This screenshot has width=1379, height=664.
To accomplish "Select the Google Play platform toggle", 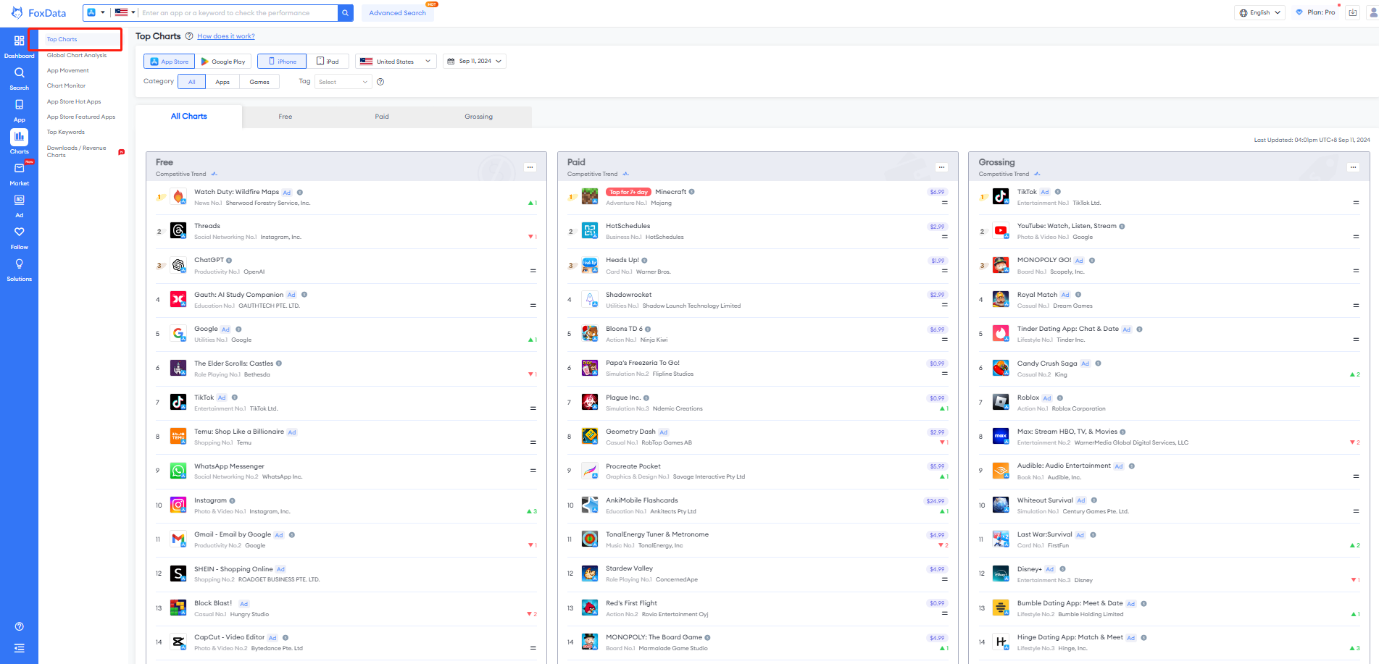I will pos(223,62).
